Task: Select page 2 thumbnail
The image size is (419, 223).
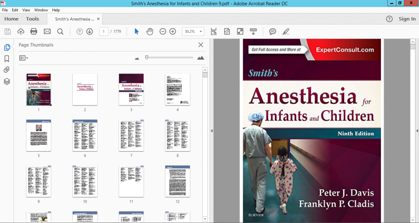Action: click(85, 89)
